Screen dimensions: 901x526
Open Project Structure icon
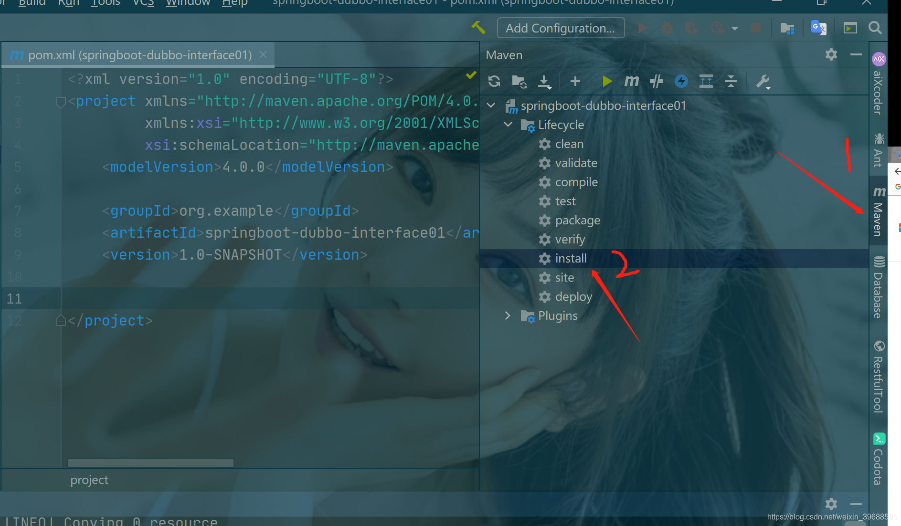click(787, 28)
